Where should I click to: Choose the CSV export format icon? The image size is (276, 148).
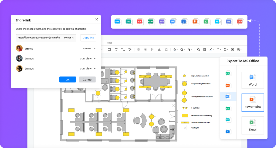[239, 22]
